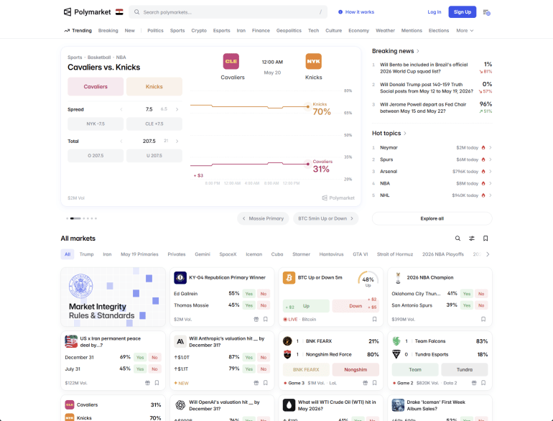Click the 48% Up gauge on BTC card
The height and width of the screenshot is (421, 553).
tap(368, 279)
